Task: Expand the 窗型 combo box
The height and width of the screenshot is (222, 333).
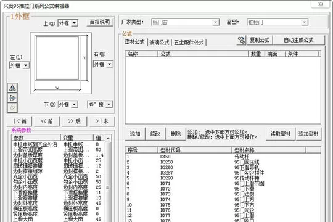Action: point(305,22)
